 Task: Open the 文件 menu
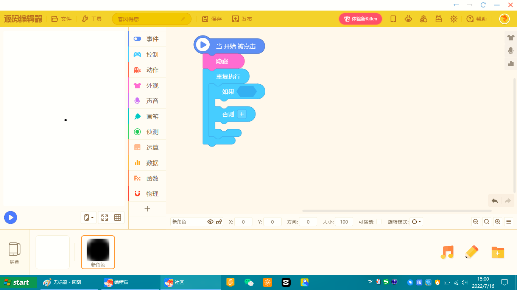[x=61, y=19]
